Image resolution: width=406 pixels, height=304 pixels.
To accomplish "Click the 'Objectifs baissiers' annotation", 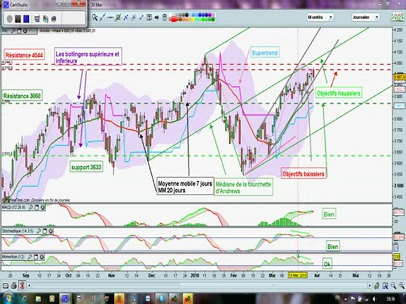I will point(304,174).
